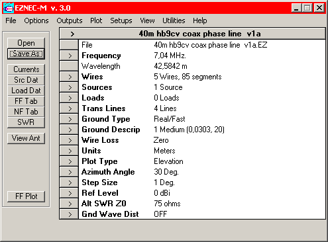Open the FF Tab output
Viewport: 328px width, 242px height.
click(26, 101)
